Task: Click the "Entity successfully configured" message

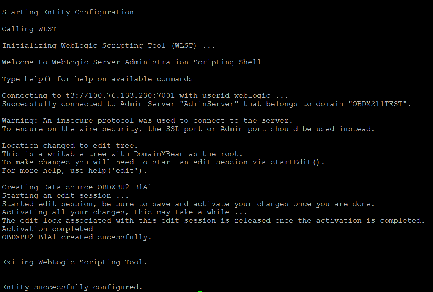Action: pyautogui.click(x=72, y=287)
